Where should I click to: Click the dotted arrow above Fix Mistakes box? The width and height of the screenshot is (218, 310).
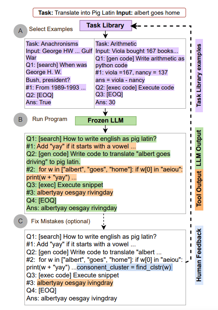[104, 222]
